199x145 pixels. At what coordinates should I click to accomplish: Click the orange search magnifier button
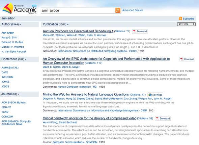pos(118,10)
